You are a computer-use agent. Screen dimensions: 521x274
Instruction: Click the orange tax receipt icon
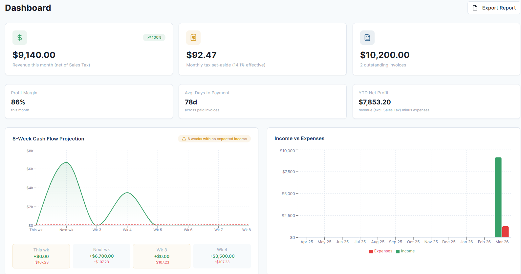[193, 38]
